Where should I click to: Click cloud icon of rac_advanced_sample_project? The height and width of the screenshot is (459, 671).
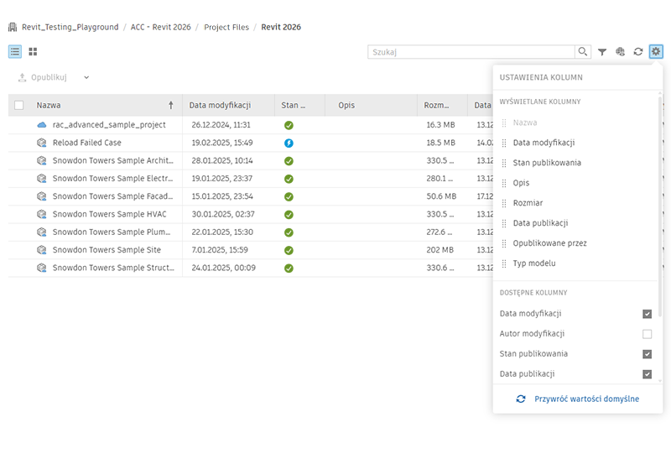pyautogui.click(x=41, y=125)
